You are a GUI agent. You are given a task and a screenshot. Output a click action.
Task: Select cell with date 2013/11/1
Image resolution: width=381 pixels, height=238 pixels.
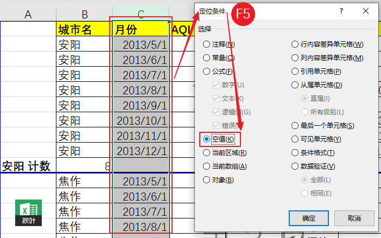(141, 135)
